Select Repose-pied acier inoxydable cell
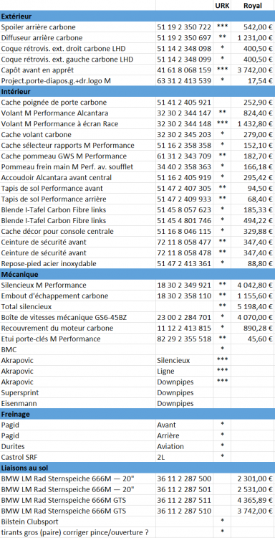The image size is (275, 538). point(78,264)
